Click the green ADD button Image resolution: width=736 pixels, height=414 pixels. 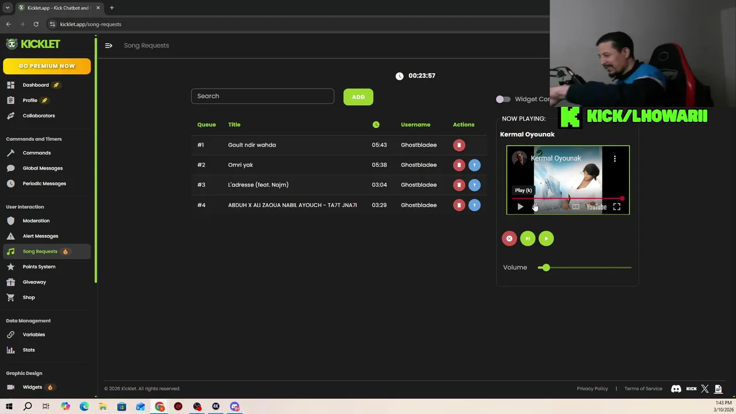358,97
